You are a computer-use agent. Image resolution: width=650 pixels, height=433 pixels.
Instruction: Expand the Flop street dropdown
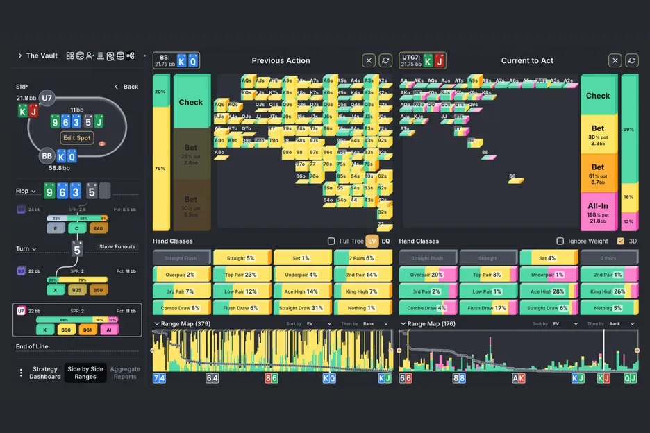coord(26,191)
